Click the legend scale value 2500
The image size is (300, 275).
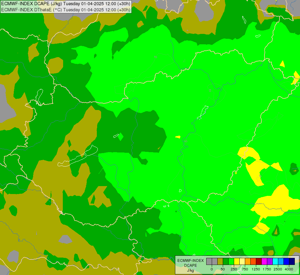[x=278, y=269]
